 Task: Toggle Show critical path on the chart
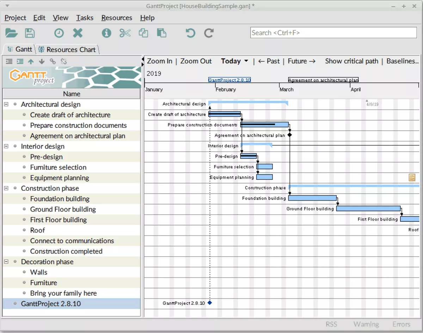point(351,61)
